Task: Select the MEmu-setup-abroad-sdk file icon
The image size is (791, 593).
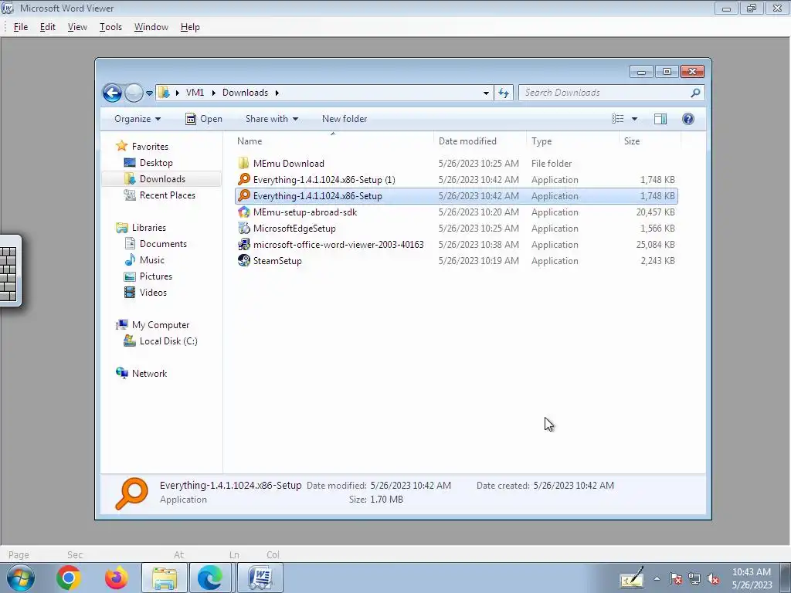Action: (x=243, y=212)
